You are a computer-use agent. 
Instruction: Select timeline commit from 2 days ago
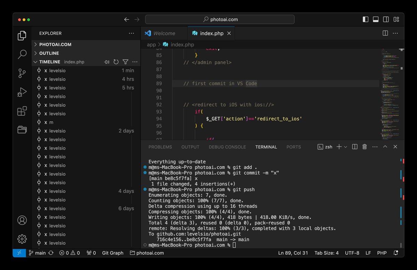click(x=86, y=131)
